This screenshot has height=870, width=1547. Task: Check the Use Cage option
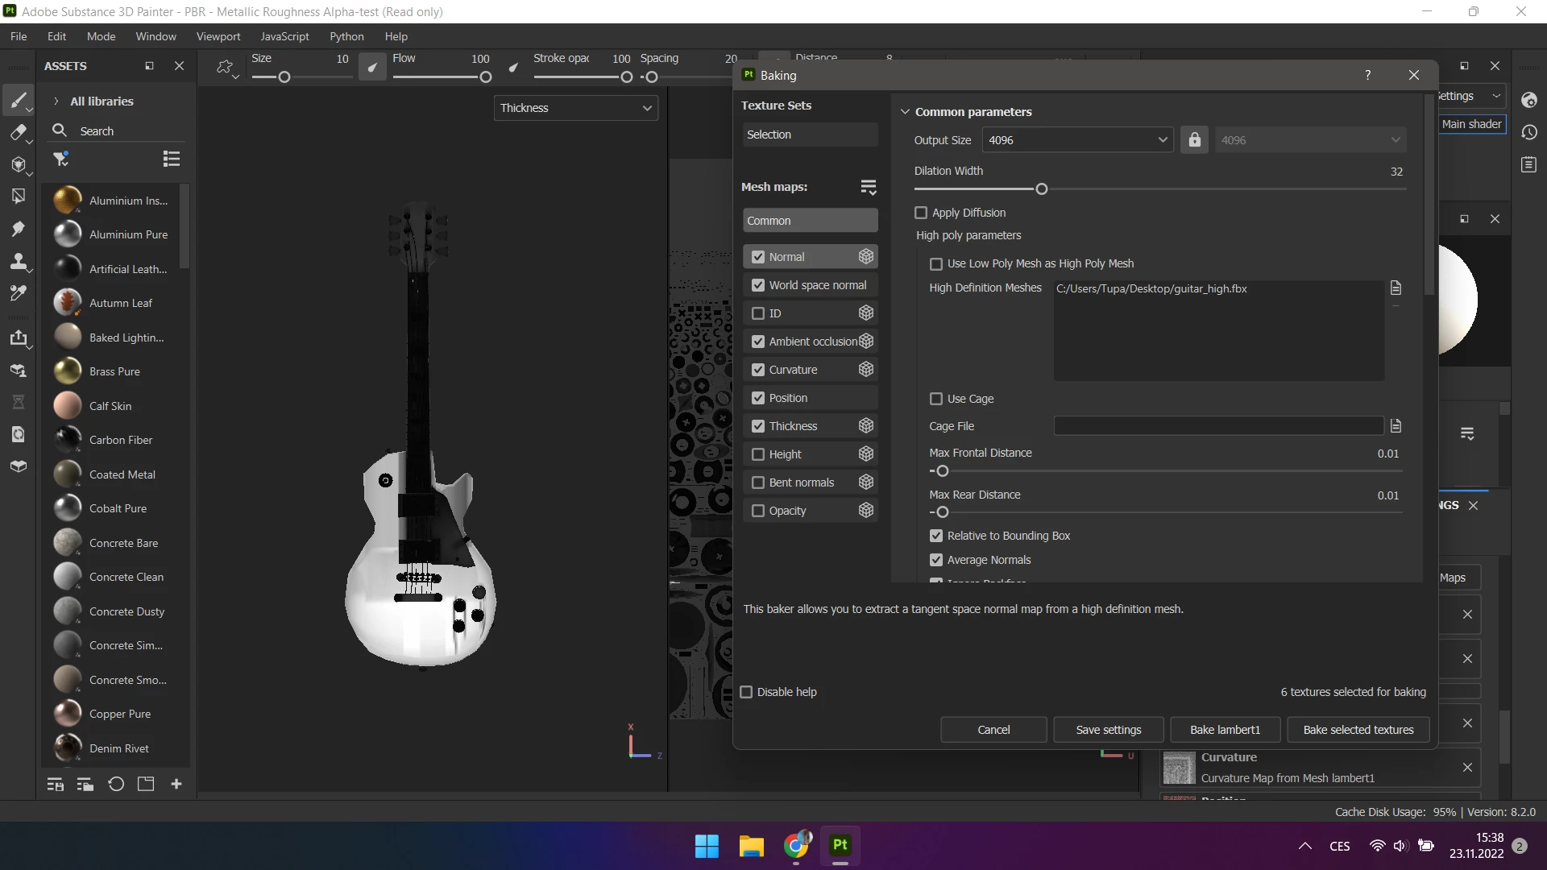pyautogui.click(x=936, y=399)
